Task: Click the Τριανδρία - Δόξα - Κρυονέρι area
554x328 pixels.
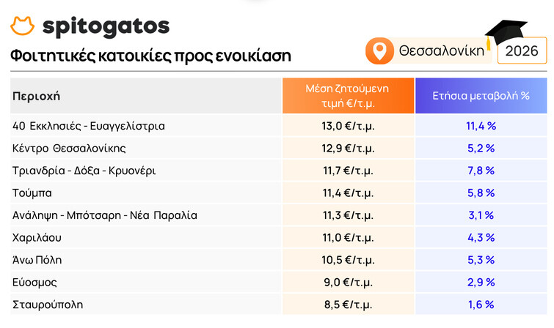Action: click(x=84, y=171)
